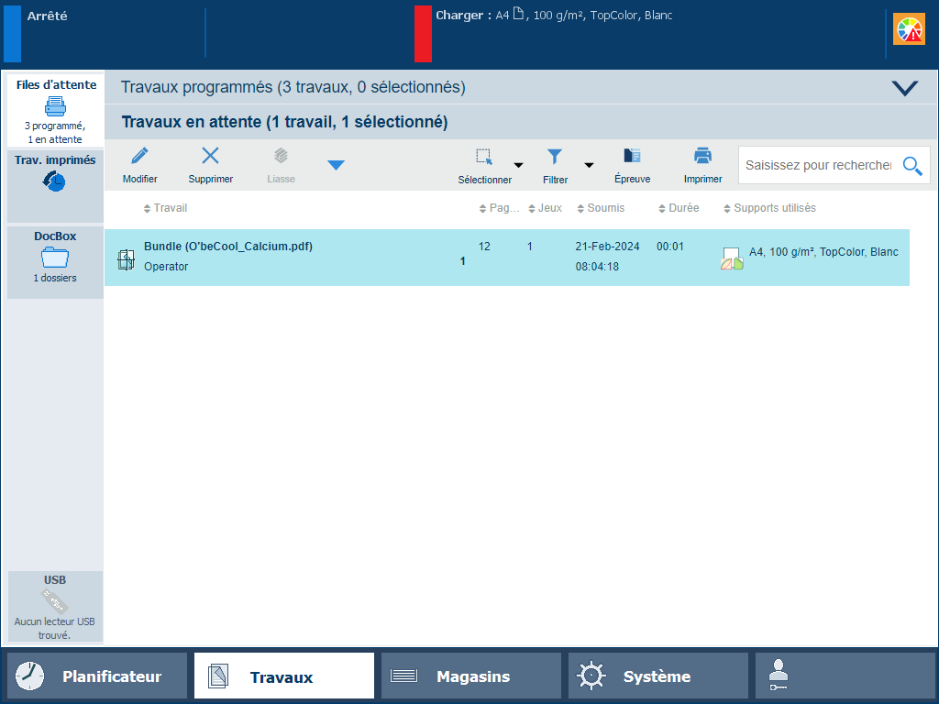Open Trav. imprimés printed jobs panel
The height and width of the screenshot is (704, 939).
click(x=55, y=174)
